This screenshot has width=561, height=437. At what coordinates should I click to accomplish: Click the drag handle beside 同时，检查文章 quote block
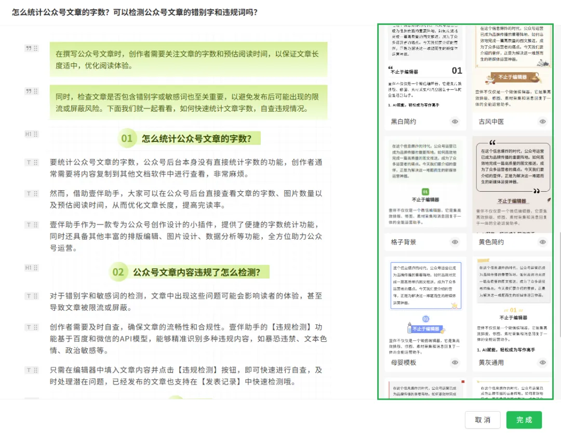36,91
